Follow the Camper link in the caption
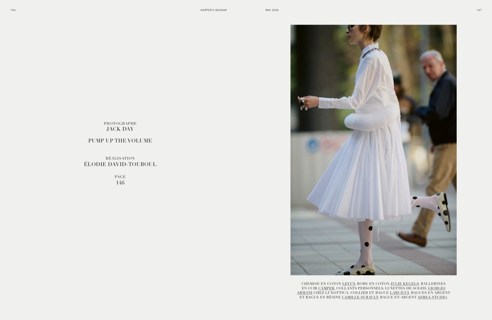The width and height of the screenshot is (492, 320). coord(326,288)
